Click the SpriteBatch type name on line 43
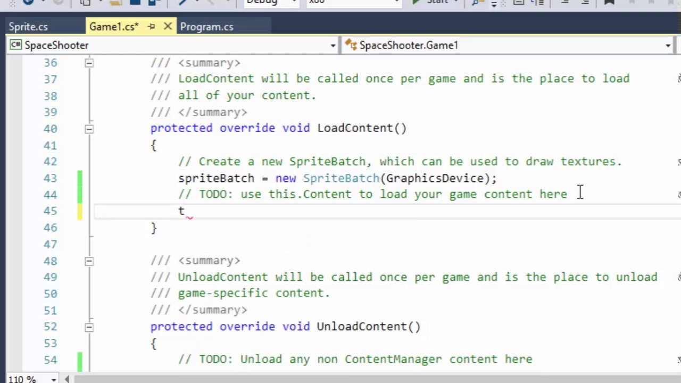Viewport: 681px width, 383px height. click(341, 178)
